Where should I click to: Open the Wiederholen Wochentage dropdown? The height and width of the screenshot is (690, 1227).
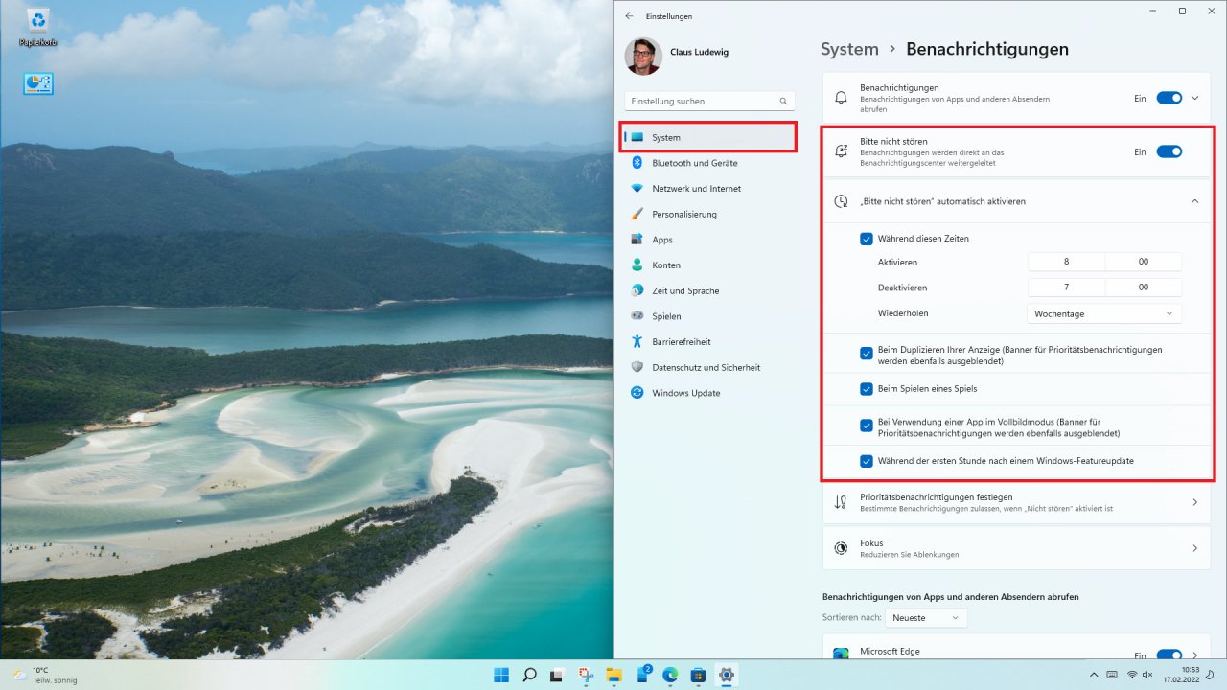[1103, 313]
